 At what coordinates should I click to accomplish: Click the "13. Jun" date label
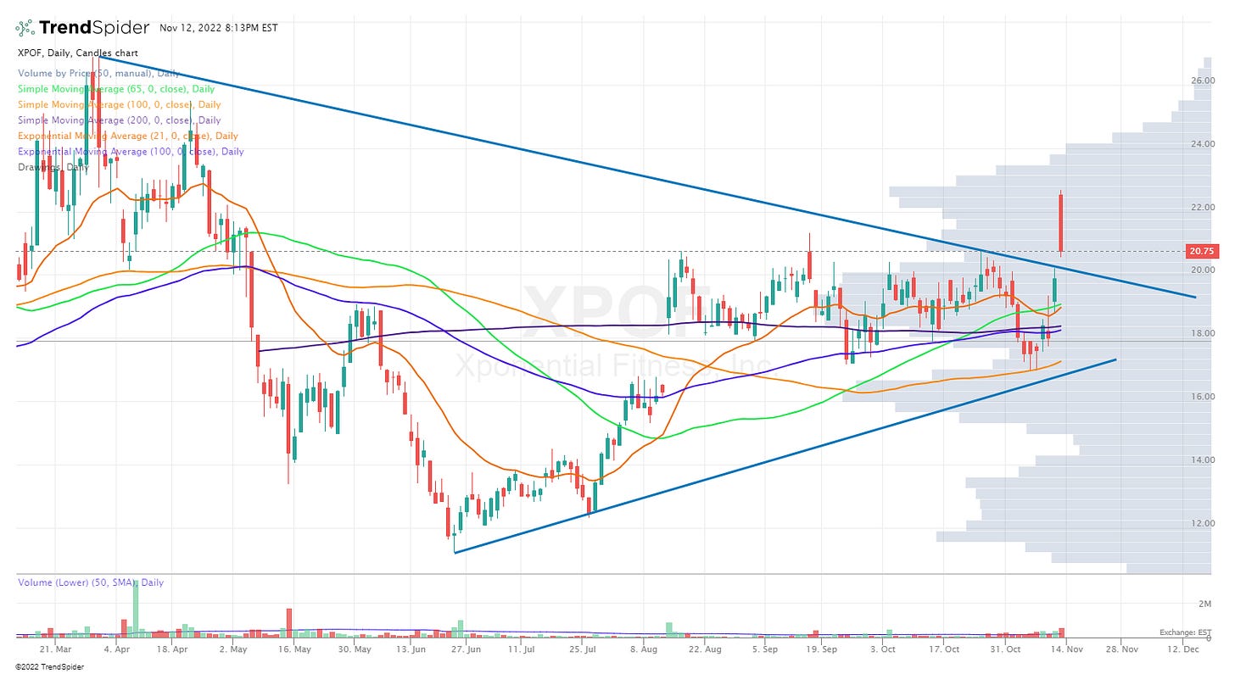pos(411,649)
